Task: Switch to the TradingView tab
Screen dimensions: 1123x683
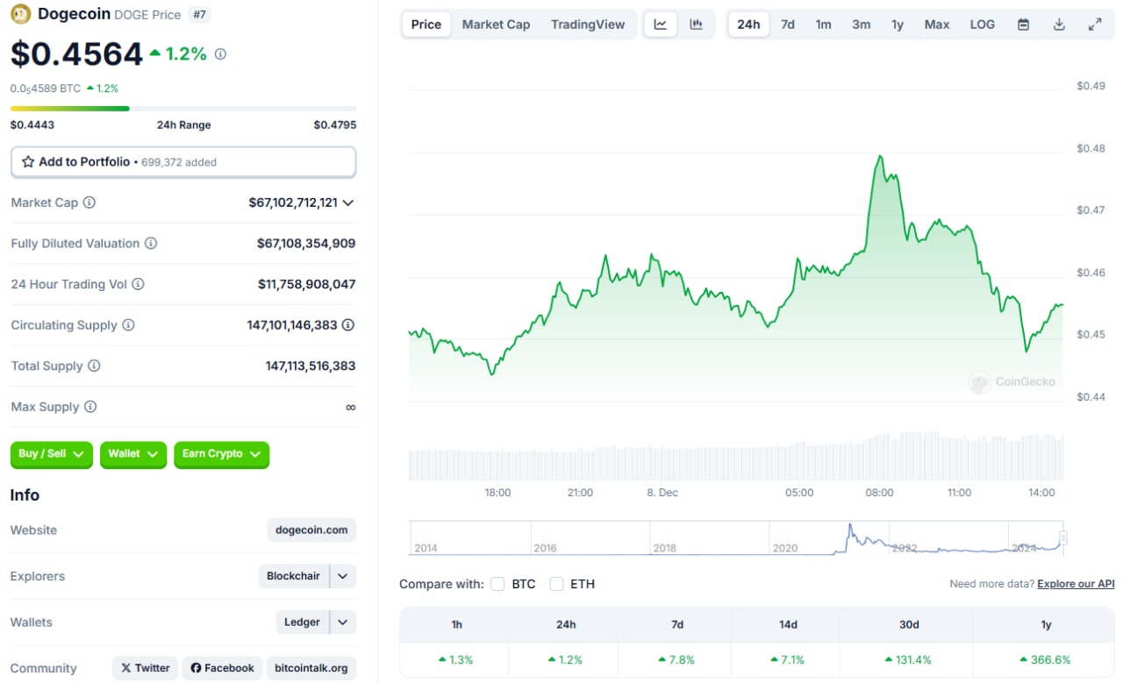Action: point(588,25)
